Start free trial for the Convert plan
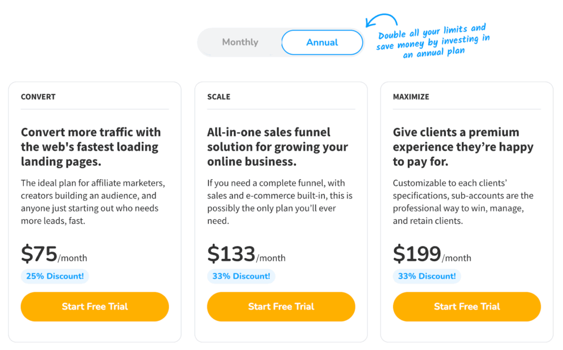 (95, 307)
